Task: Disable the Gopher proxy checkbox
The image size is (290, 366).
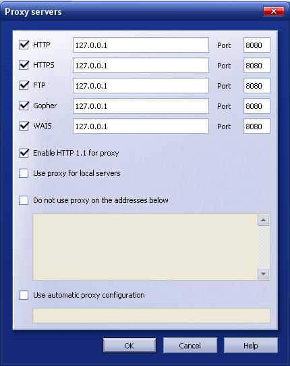Action: pos(24,106)
